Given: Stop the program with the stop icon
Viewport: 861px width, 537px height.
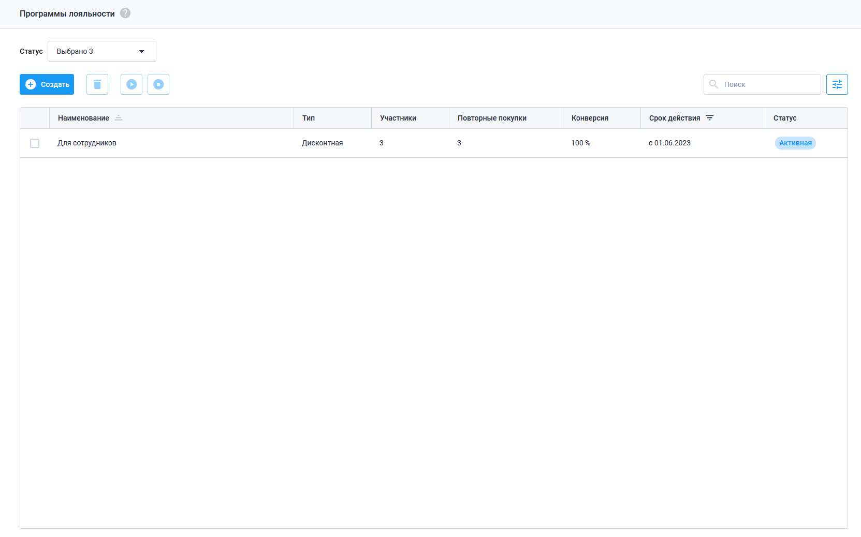Looking at the screenshot, I should click(158, 84).
